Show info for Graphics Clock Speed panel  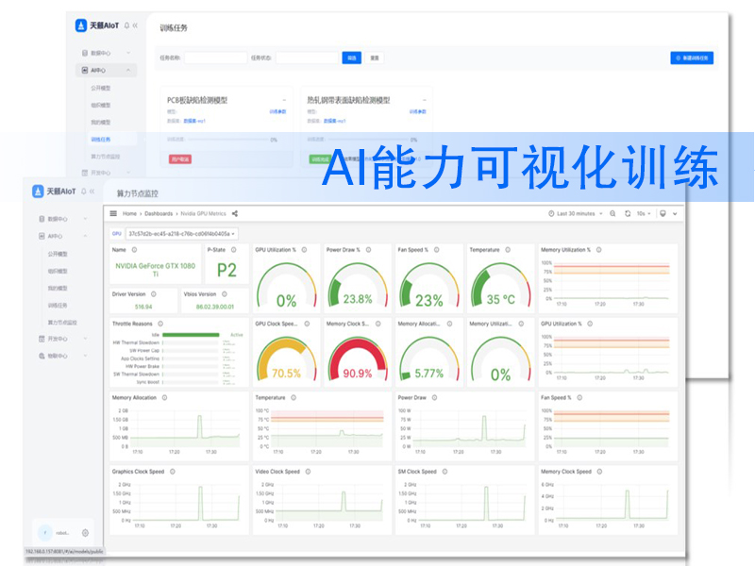(173, 472)
